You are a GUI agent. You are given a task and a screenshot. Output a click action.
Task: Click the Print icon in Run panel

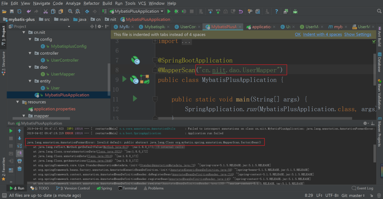pyautogui.click(x=19, y=161)
